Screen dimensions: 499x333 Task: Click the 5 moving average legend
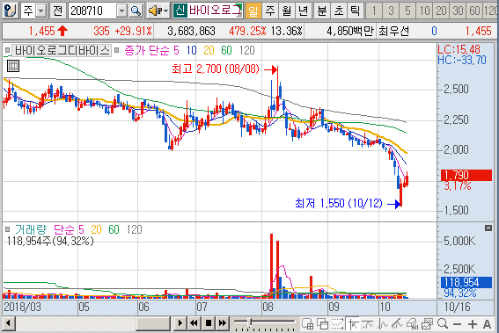[x=176, y=50]
